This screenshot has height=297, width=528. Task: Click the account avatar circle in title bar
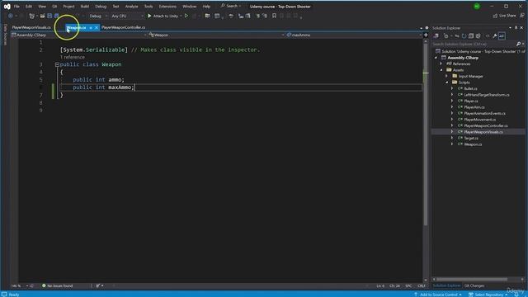[x=477, y=7]
